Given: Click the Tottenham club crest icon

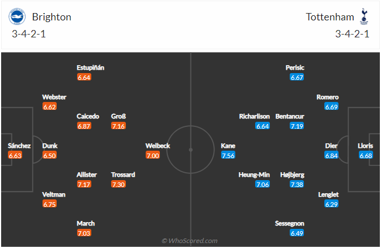Looking at the screenshot, I should [x=364, y=16].
